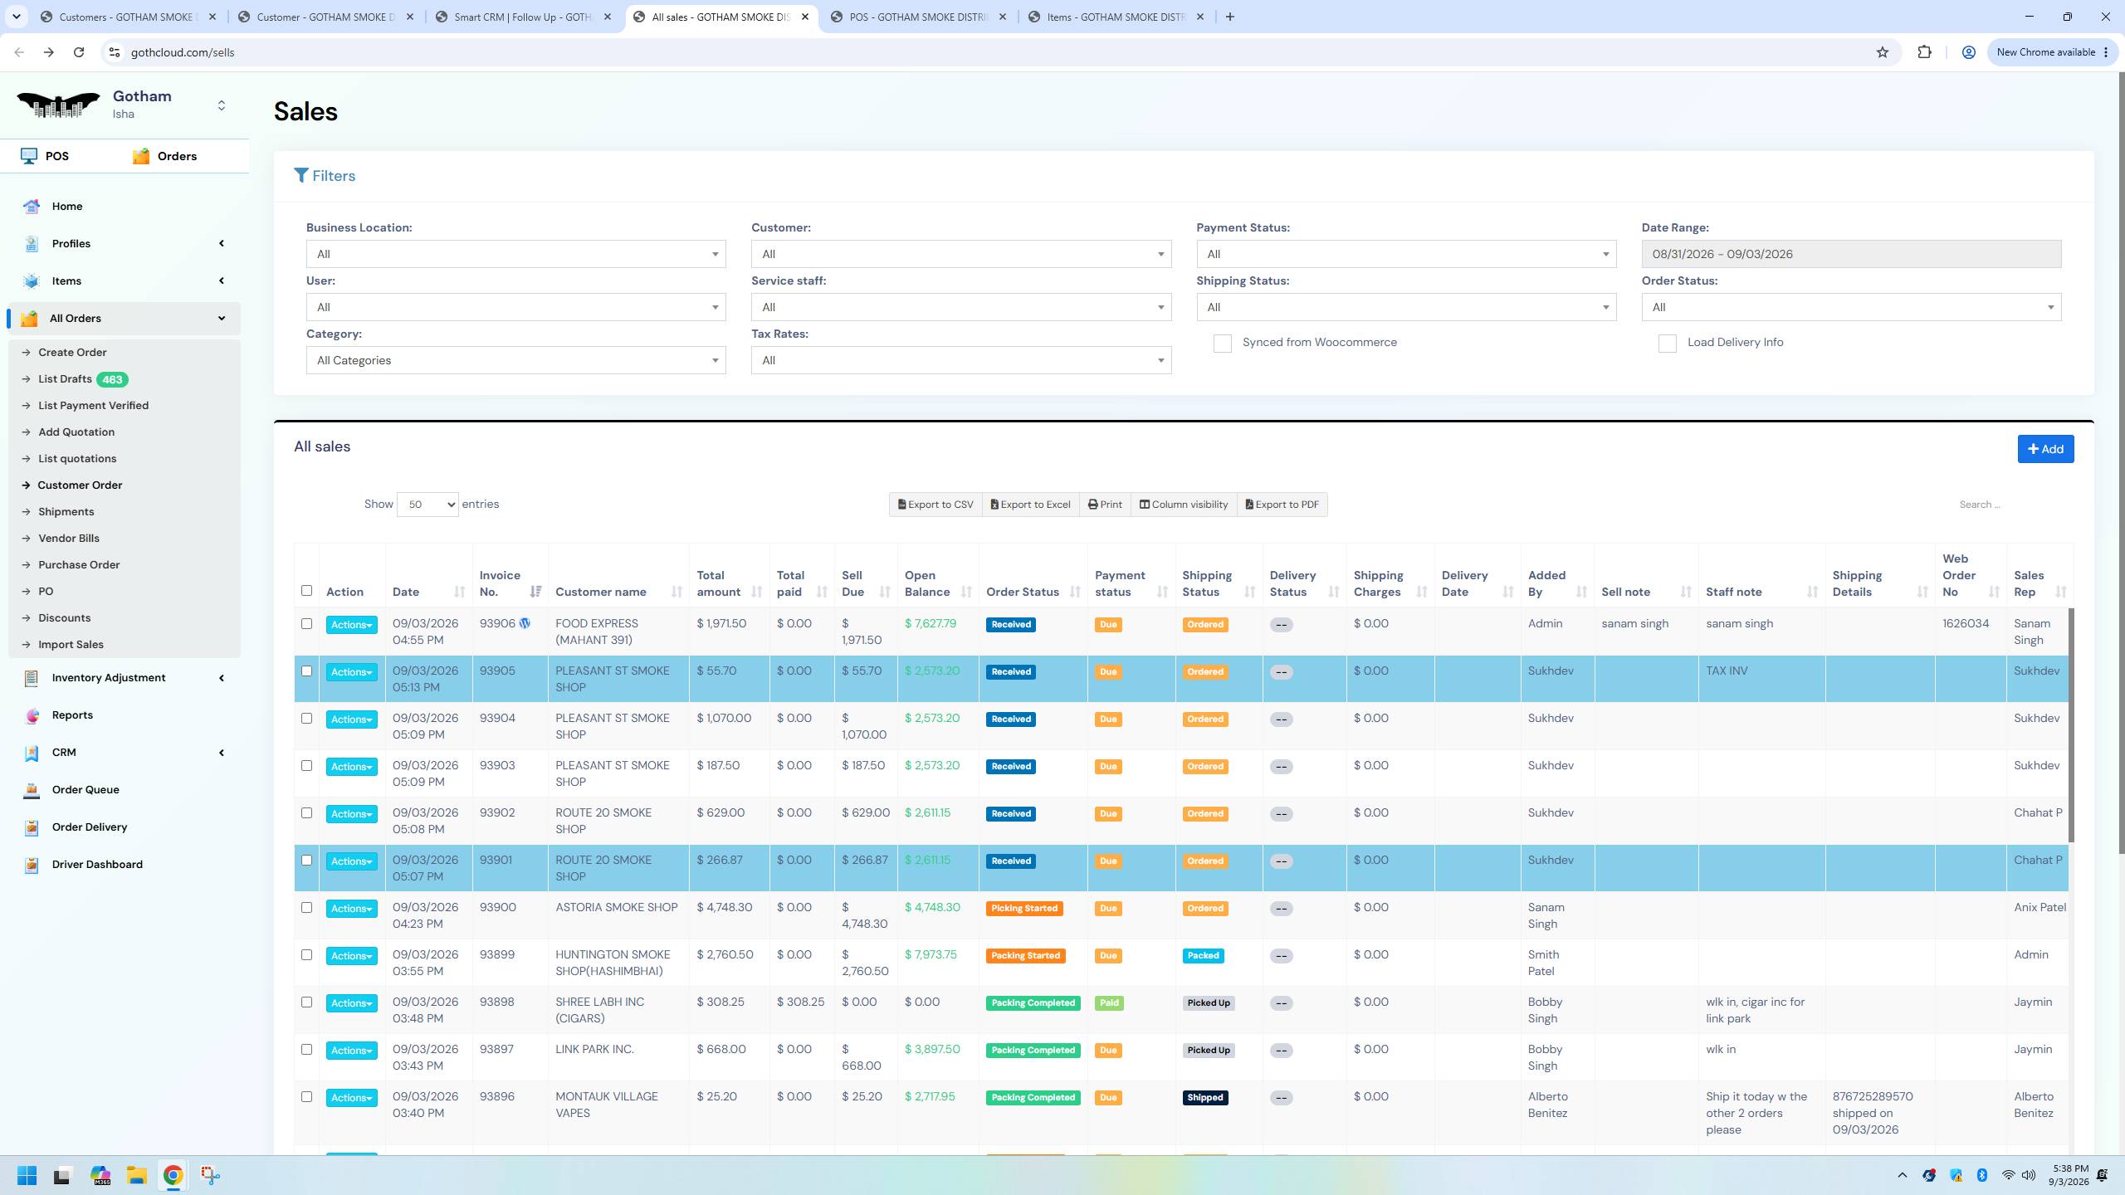Tick the select-all checkbox in the table header
The image size is (2125, 1195).
[306, 591]
